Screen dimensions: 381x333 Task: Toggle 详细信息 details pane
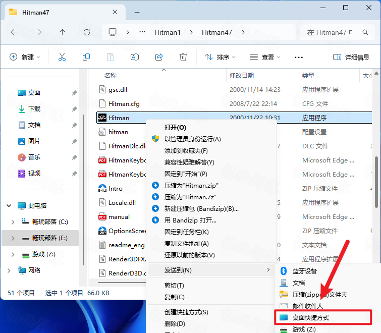coord(351,58)
